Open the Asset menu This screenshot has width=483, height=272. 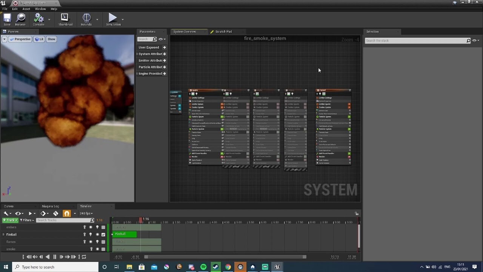pyautogui.click(x=26, y=9)
